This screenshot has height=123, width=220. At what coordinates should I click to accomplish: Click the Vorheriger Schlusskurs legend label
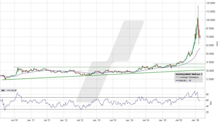188,77
